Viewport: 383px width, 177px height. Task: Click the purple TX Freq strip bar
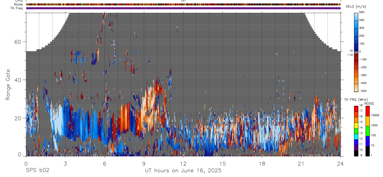pos(183,8)
